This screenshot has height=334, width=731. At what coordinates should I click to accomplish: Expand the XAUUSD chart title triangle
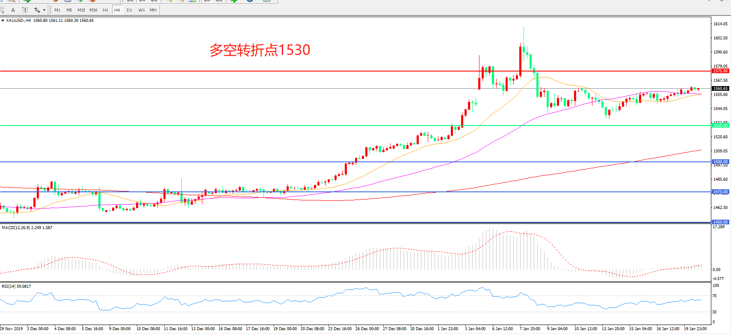pyautogui.click(x=3, y=21)
